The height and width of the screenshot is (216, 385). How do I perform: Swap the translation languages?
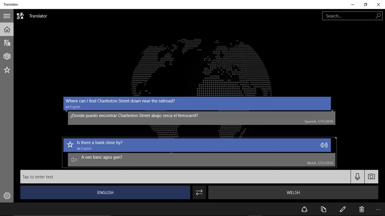pyautogui.click(x=199, y=192)
